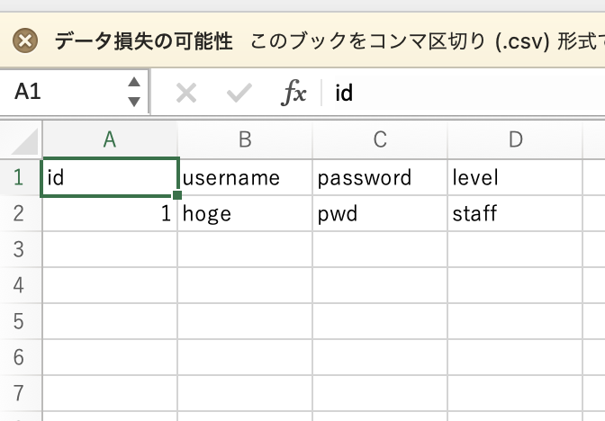The height and width of the screenshot is (421, 605).
Task: Select column B header
Action: tap(245, 139)
